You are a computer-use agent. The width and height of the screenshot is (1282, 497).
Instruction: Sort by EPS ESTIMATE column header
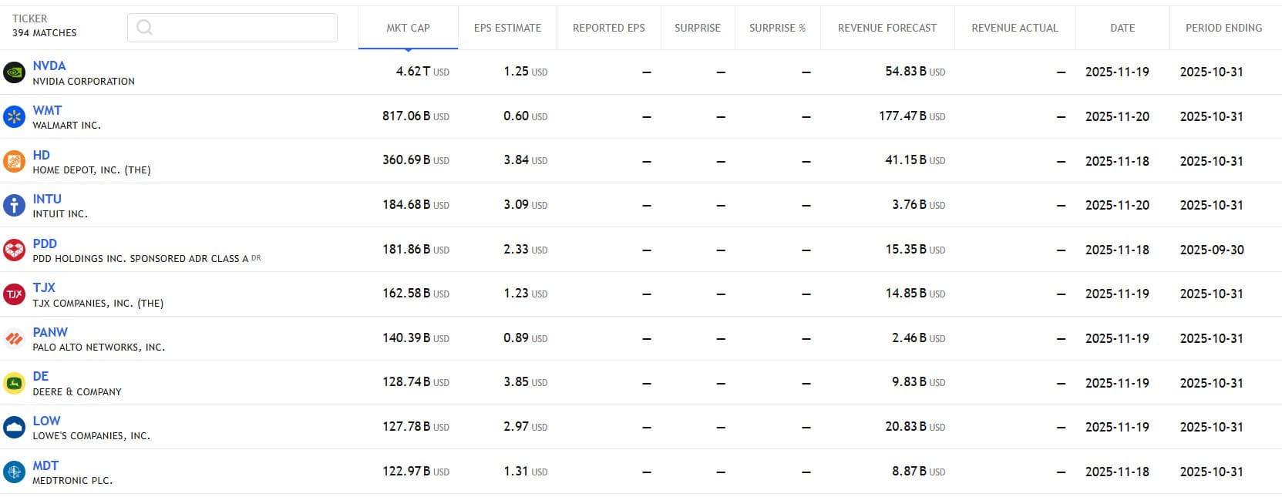(507, 28)
